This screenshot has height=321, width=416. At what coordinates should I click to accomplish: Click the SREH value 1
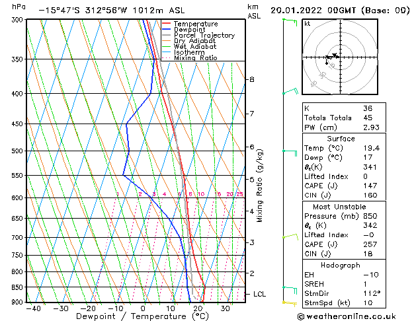tap(365, 284)
